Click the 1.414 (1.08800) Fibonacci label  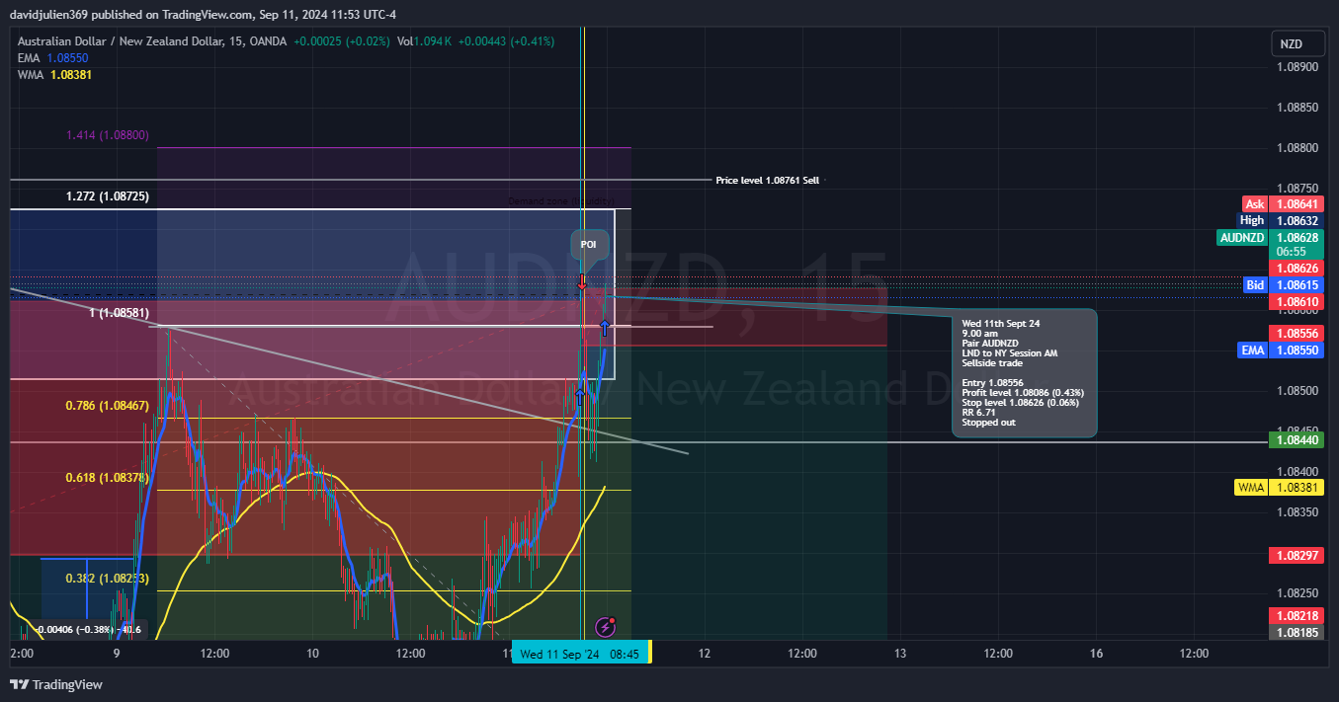pyautogui.click(x=108, y=135)
